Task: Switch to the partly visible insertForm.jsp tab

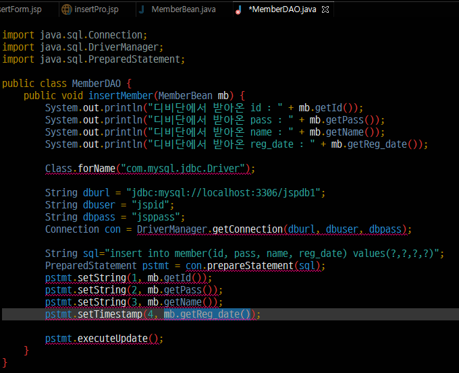Action: 21,9
